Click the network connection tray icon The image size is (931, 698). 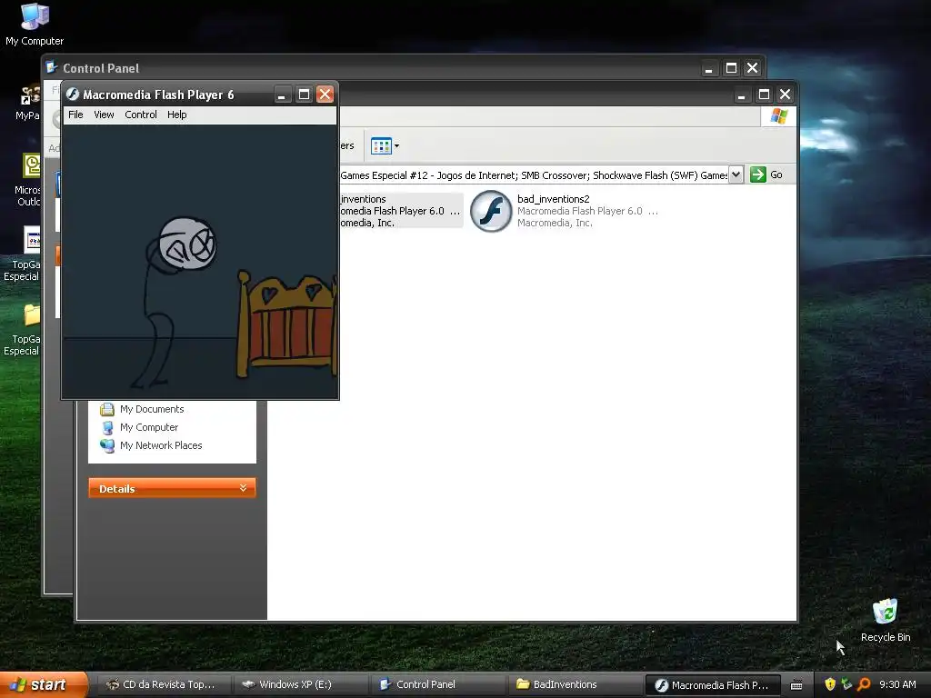click(846, 684)
